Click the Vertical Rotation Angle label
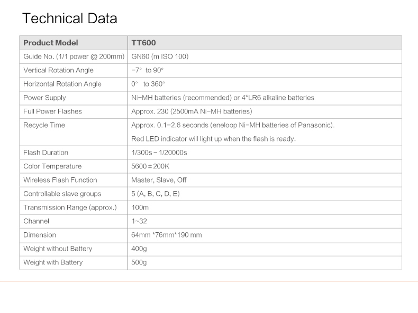Viewport: 418px width, 313px height. point(58,70)
